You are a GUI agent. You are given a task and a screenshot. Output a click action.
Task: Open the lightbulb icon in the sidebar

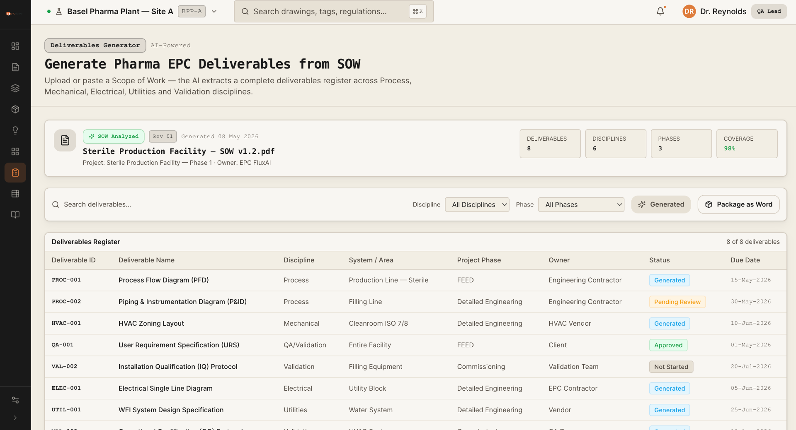coord(15,130)
